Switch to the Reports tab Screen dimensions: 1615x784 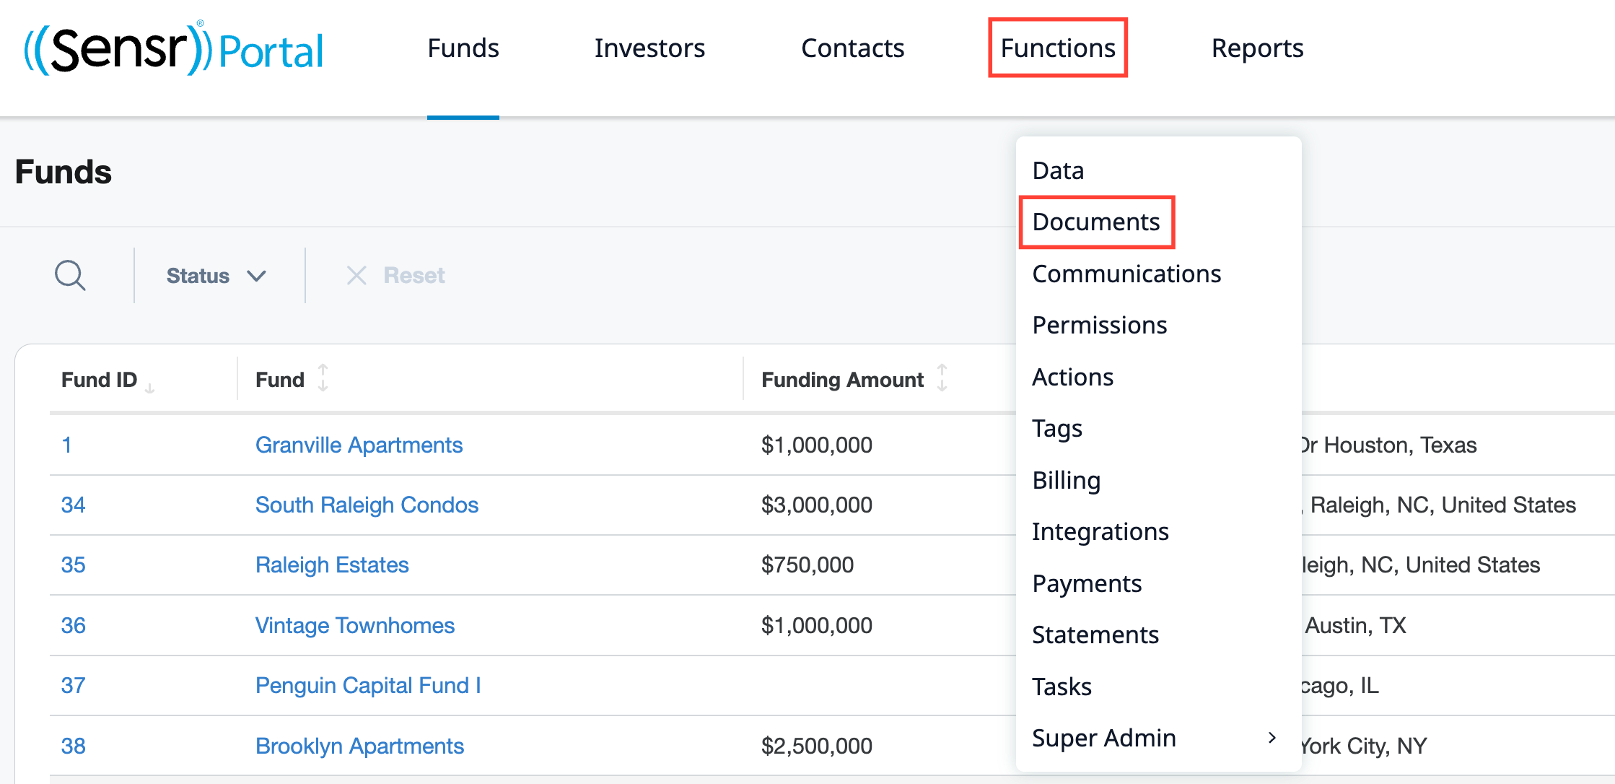pyautogui.click(x=1257, y=48)
